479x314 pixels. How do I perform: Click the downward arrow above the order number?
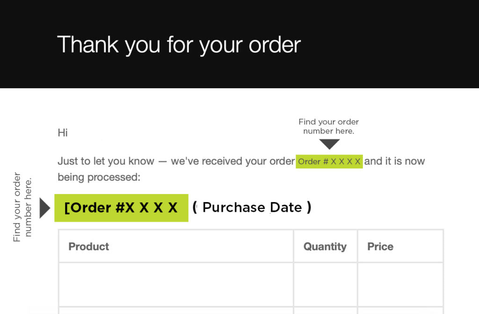pos(329,144)
